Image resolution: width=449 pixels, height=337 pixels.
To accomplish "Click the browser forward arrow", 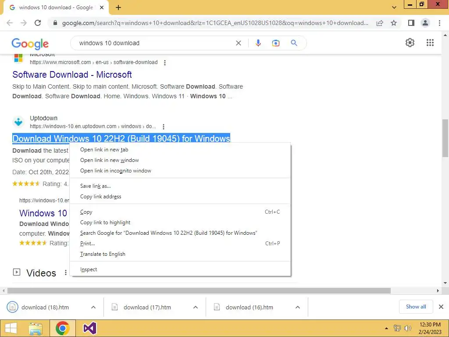I will coord(24,23).
